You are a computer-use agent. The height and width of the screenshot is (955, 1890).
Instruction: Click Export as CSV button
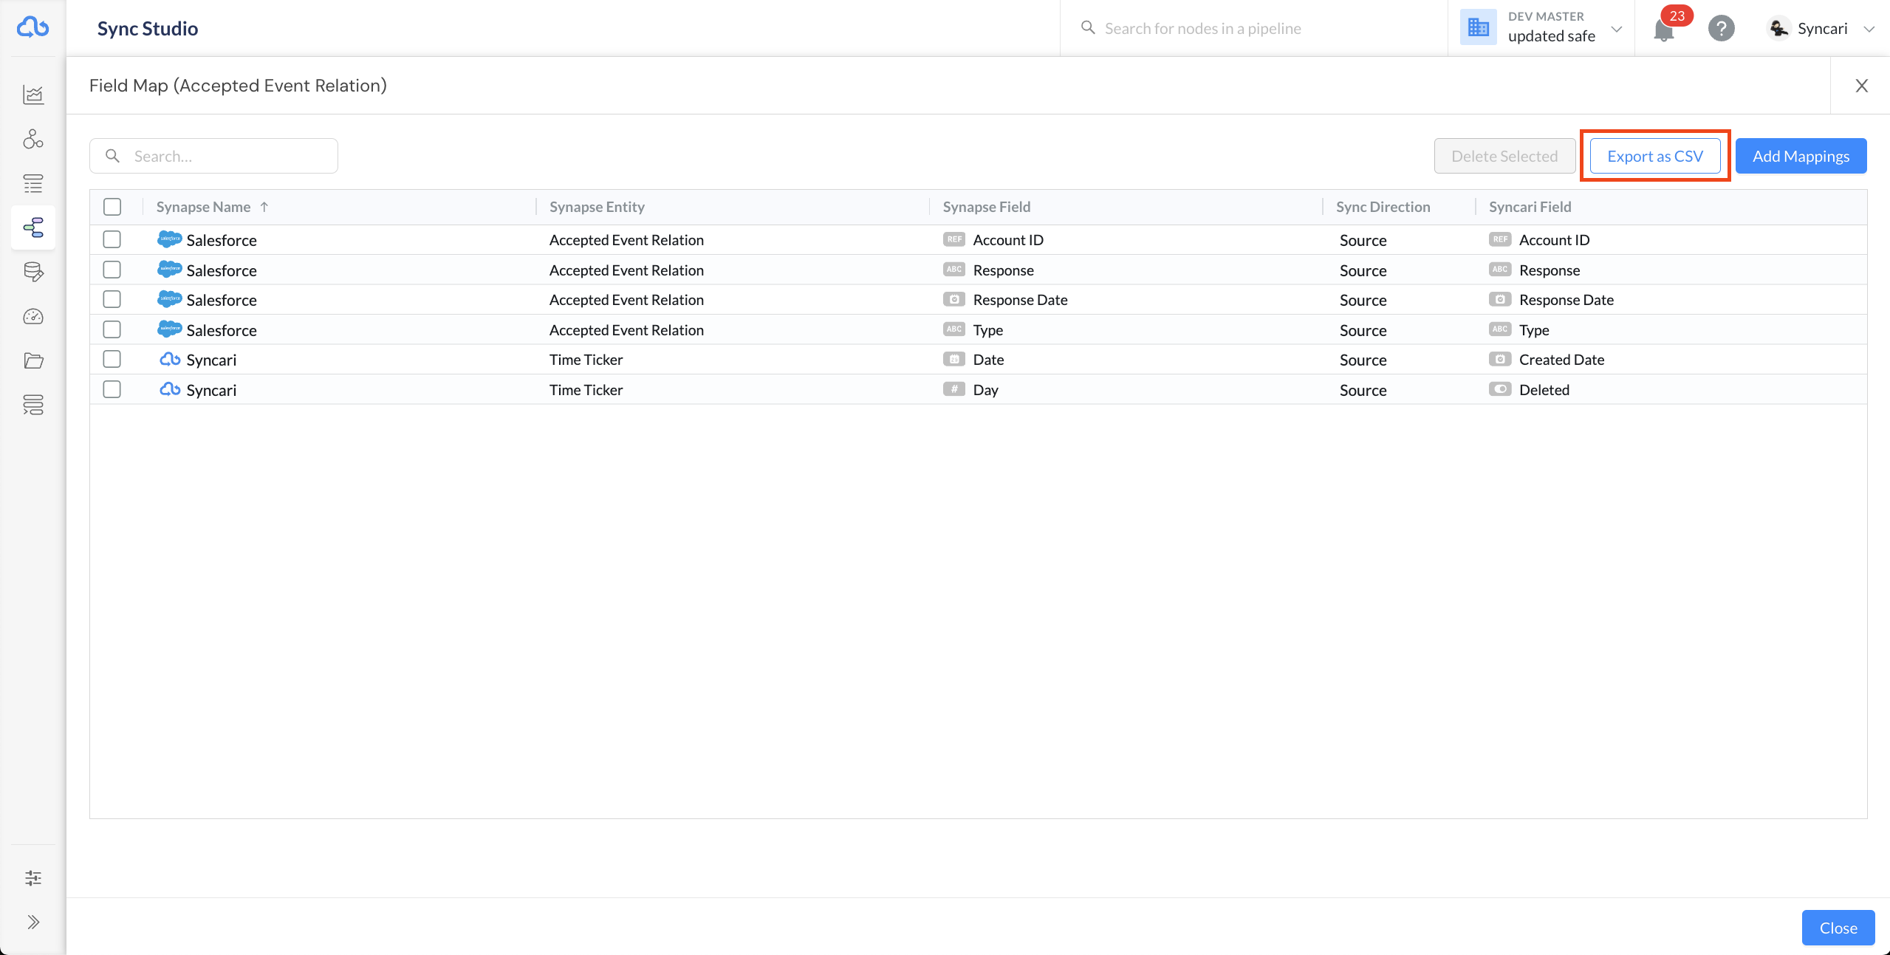(x=1655, y=156)
